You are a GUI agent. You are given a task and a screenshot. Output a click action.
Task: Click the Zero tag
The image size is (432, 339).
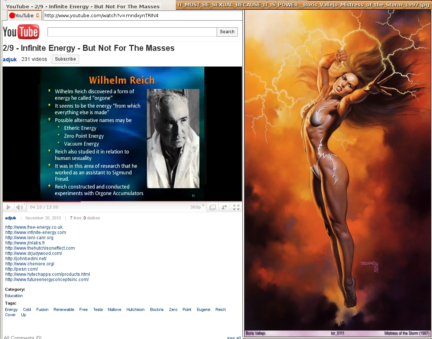(173, 309)
